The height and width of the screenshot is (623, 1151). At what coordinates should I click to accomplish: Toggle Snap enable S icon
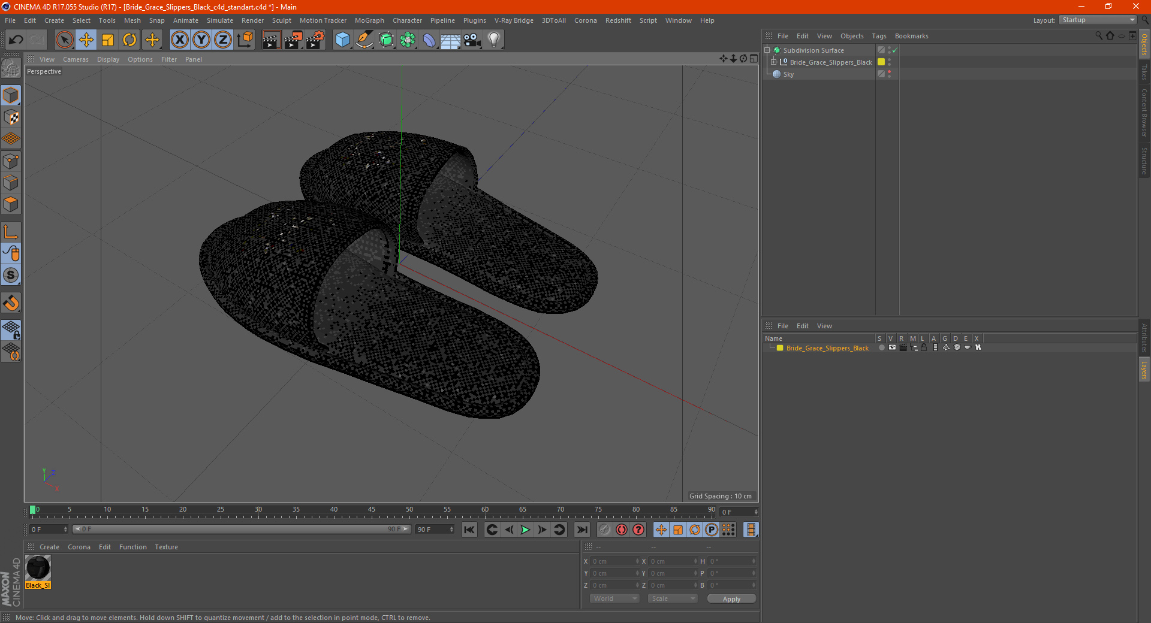(x=11, y=276)
